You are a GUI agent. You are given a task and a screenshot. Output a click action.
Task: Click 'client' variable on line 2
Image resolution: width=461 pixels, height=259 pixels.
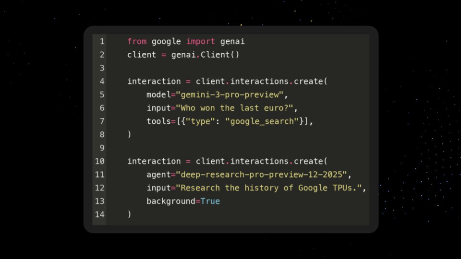point(142,55)
